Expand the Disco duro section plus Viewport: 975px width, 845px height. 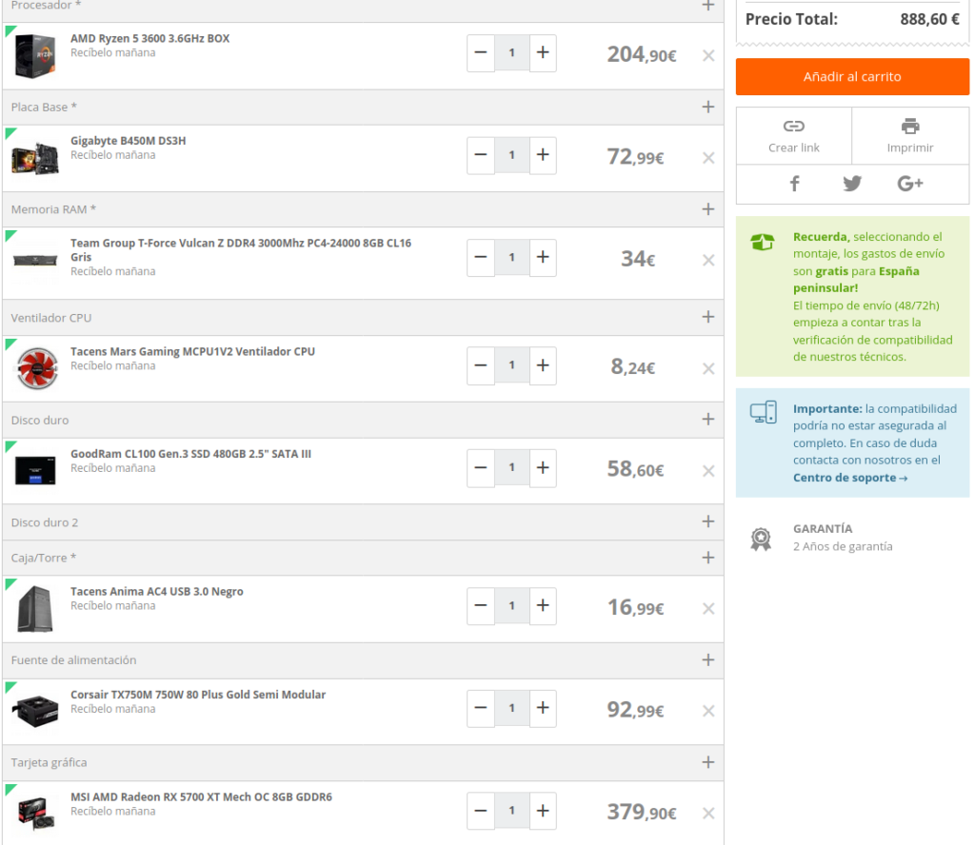pyautogui.click(x=708, y=420)
